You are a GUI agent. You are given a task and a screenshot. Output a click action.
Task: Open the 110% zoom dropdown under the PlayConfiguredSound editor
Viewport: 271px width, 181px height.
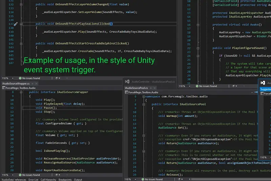tap(190, 86)
